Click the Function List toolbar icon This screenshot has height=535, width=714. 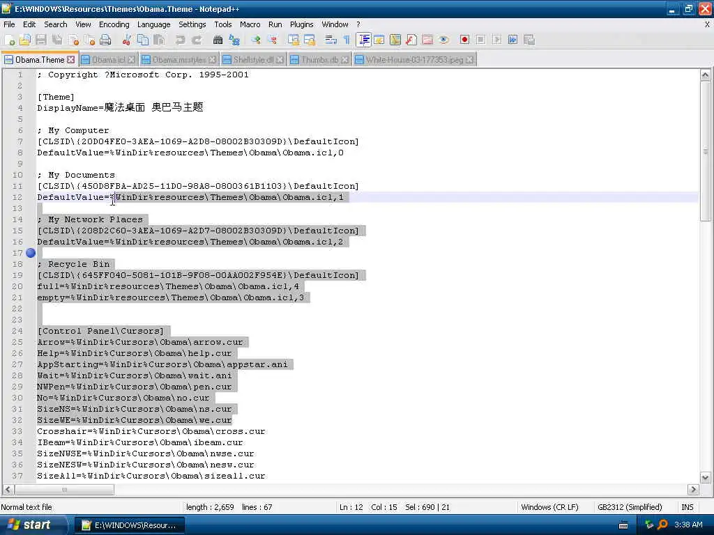(x=411, y=40)
